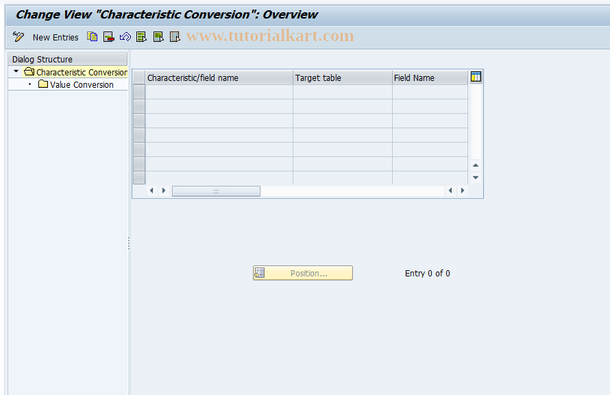The height and width of the screenshot is (395, 610).
Task: Open the Characteristic Conversion folder icon
Action: [27, 72]
